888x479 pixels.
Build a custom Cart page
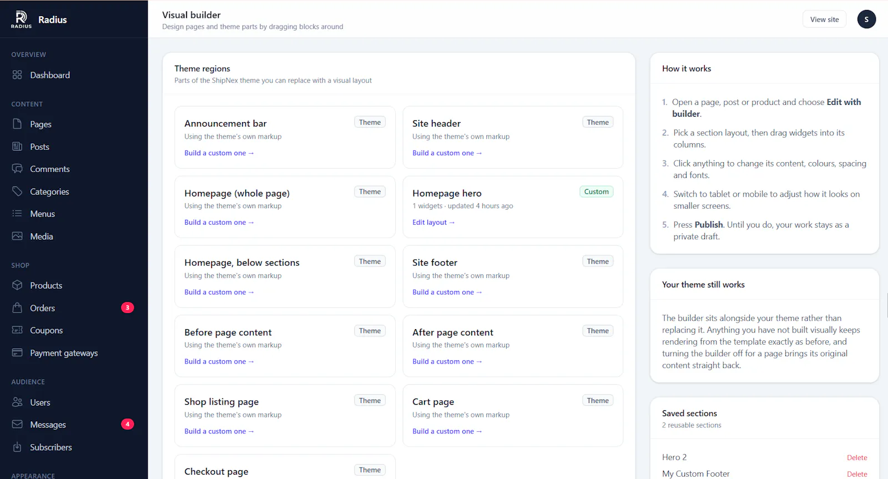pos(447,431)
